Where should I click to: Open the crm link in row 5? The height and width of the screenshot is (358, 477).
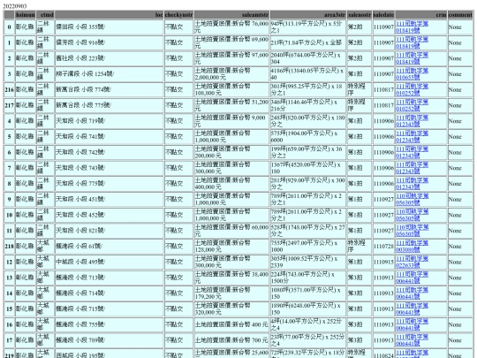(x=412, y=137)
